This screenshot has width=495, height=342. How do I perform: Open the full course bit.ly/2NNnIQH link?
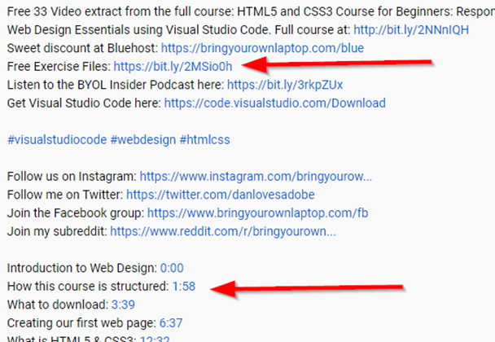pyautogui.click(x=411, y=30)
